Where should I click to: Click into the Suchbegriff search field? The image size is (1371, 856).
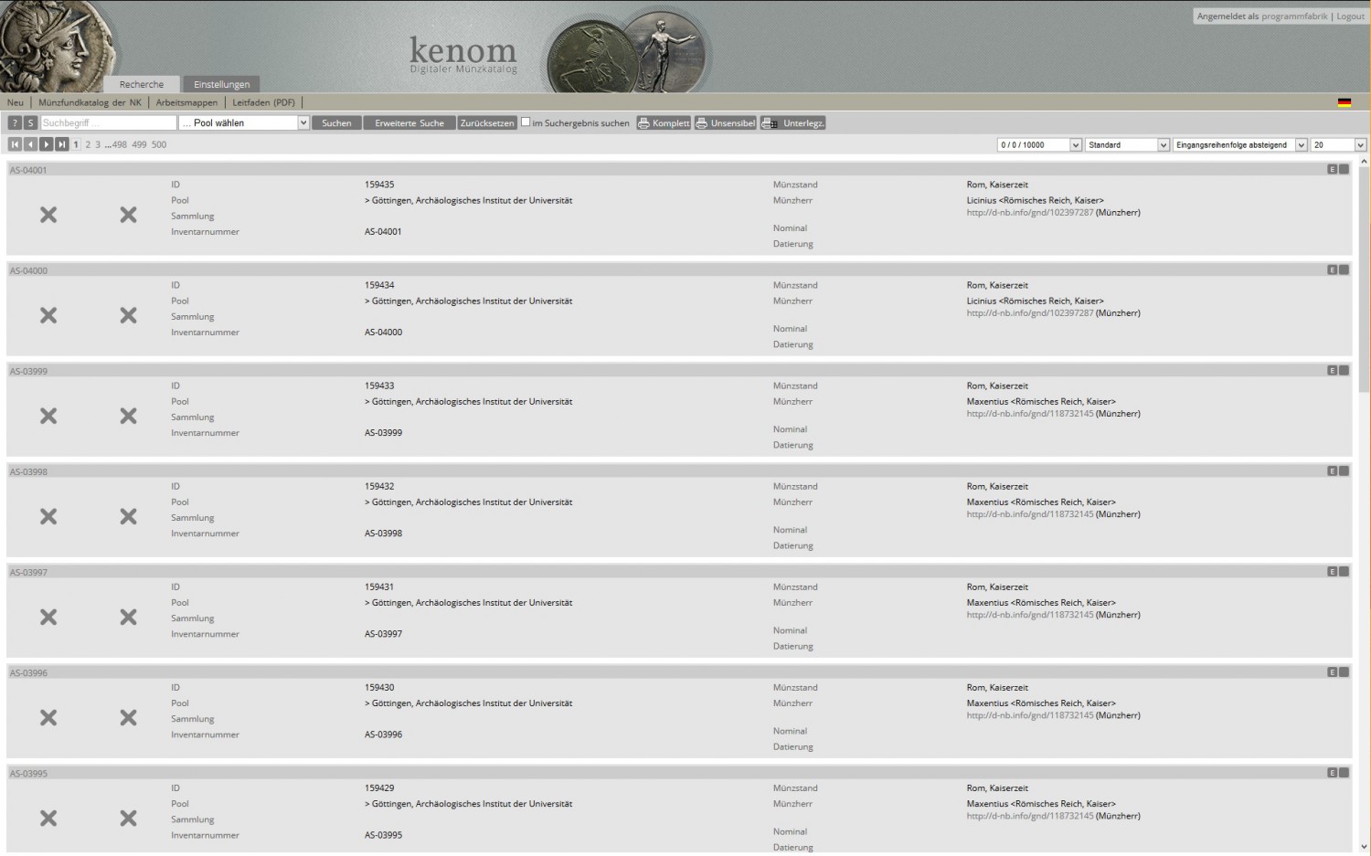click(x=108, y=123)
